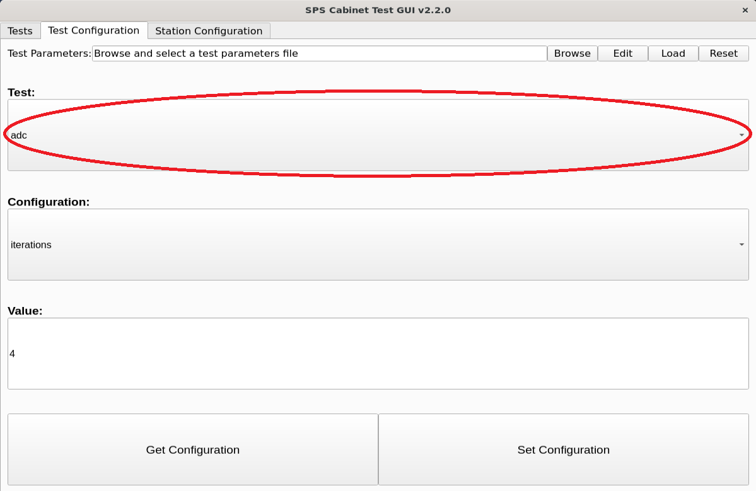The height and width of the screenshot is (491, 756).
Task: Close the SPS Cabinet Test GUI window
Action: point(745,10)
